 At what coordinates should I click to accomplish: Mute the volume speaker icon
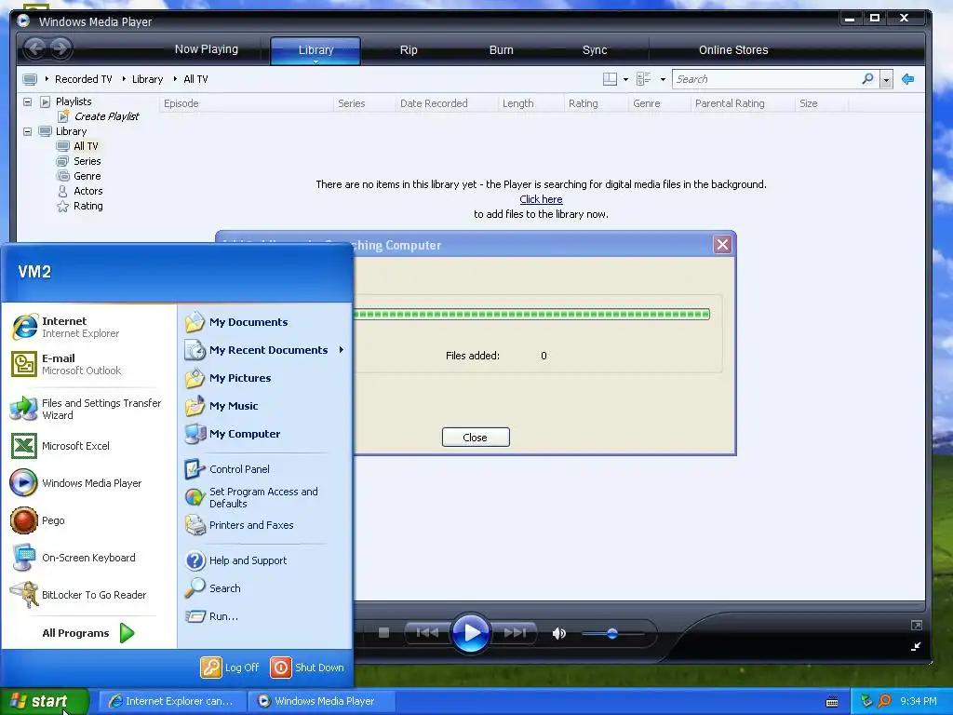(x=559, y=633)
